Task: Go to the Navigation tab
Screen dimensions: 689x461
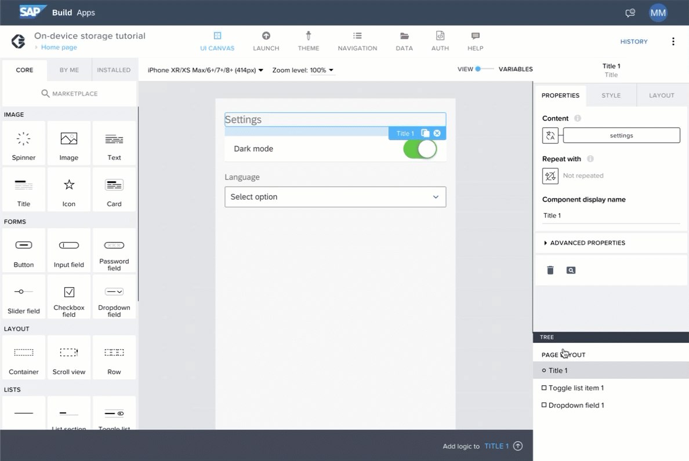Action: (357, 41)
